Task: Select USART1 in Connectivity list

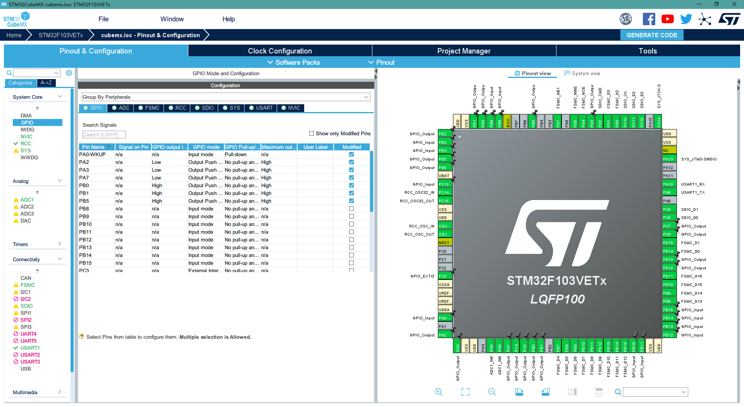Action: (x=30, y=348)
